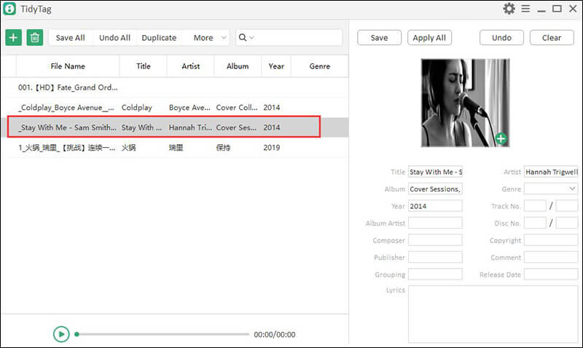583x348 pixels.
Task: Click the Boyce Ave... artist cell
Action: pos(189,107)
